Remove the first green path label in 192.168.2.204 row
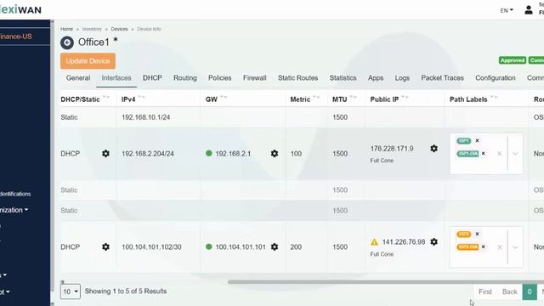The image size is (544, 306). (477, 140)
